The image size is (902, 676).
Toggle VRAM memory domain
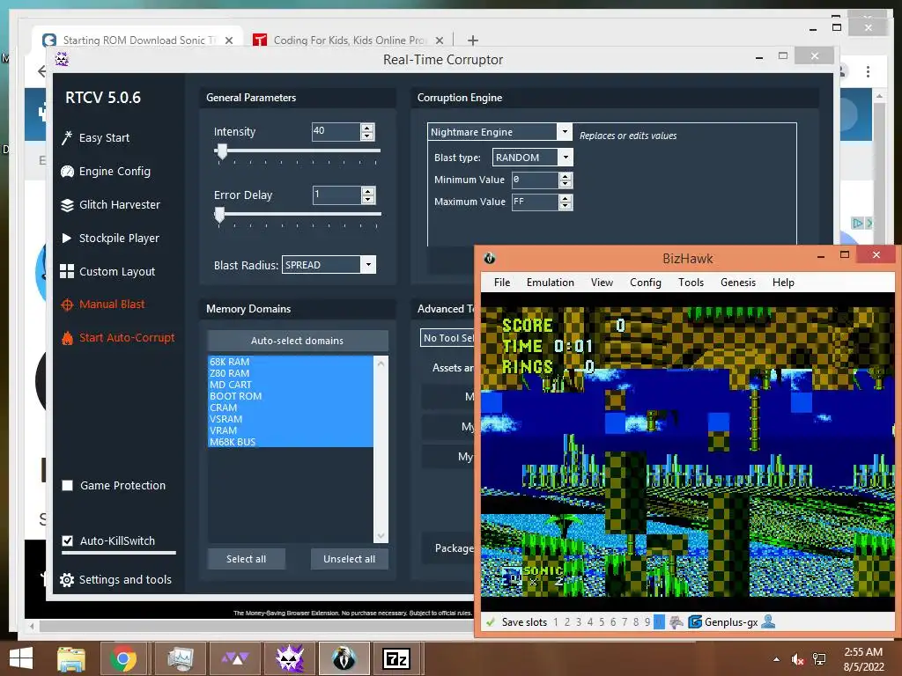291,430
